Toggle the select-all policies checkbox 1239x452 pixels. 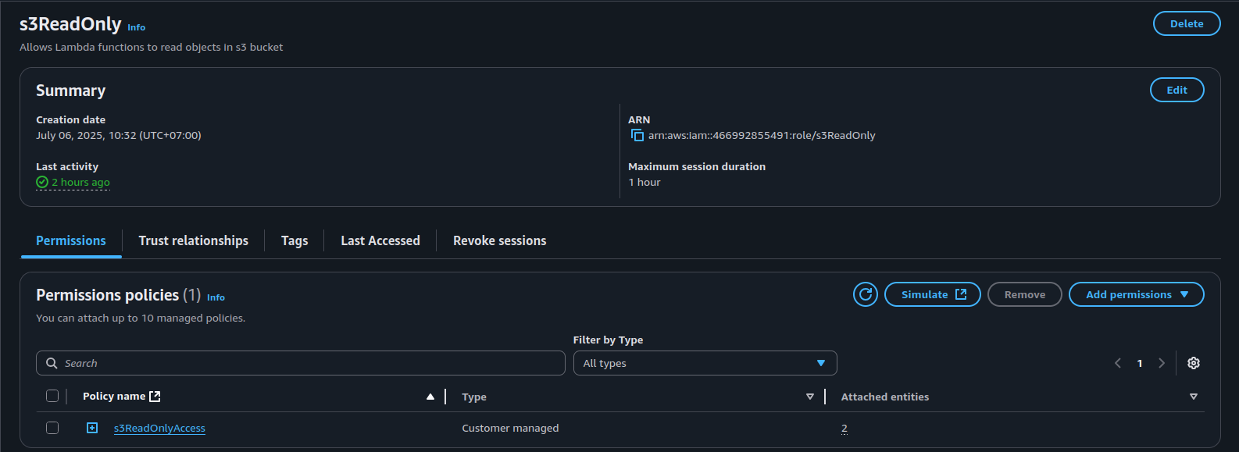coord(52,396)
